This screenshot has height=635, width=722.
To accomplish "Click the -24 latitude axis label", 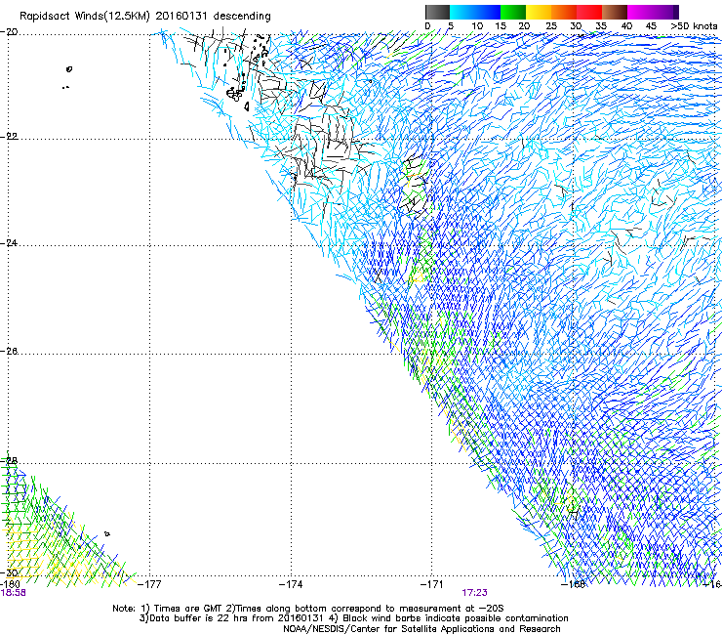I will click(x=9, y=242).
